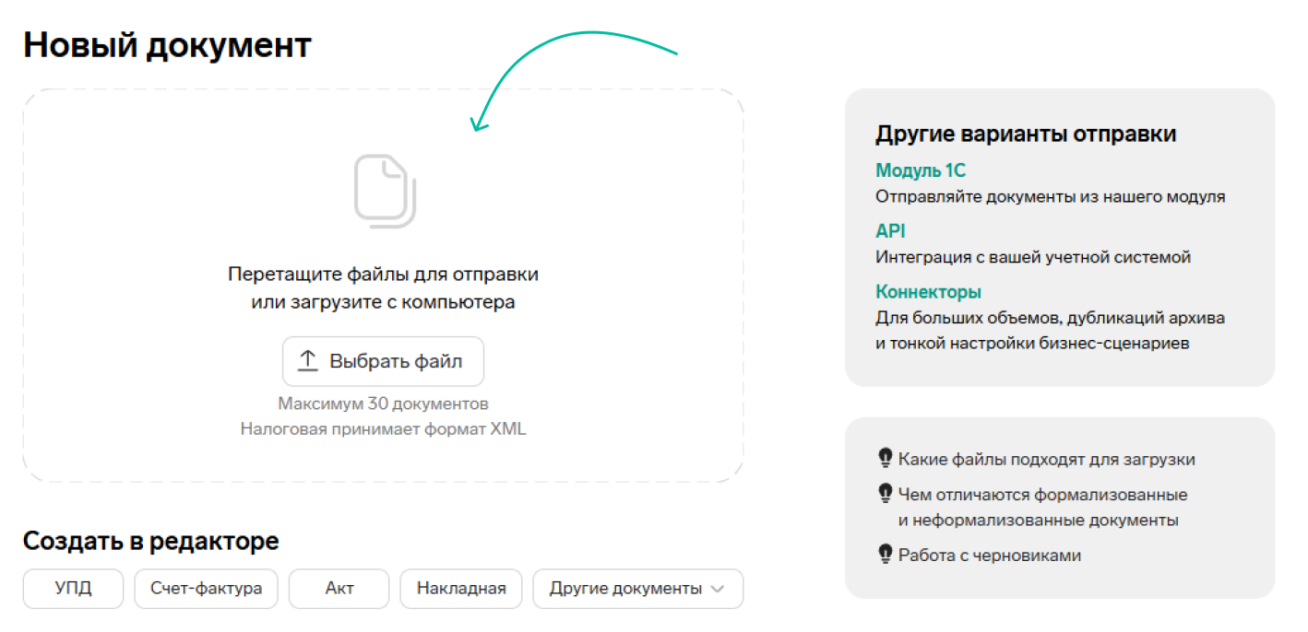Click the chevron on Другие документы
Screen dimensions: 1308x632
pos(717,590)
